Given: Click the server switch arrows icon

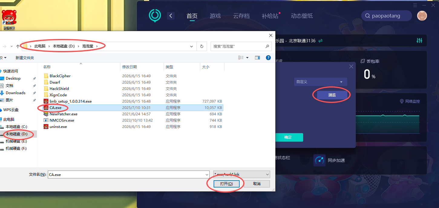Looking at the screenshot, I should [320, 40].
